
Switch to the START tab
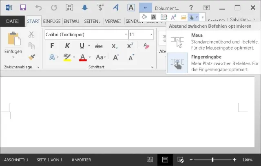click(33, 21)
